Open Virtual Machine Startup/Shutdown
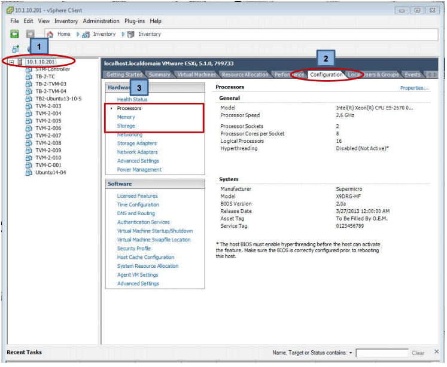This screenshot has width=447, height=367. [x=155, y=231]
